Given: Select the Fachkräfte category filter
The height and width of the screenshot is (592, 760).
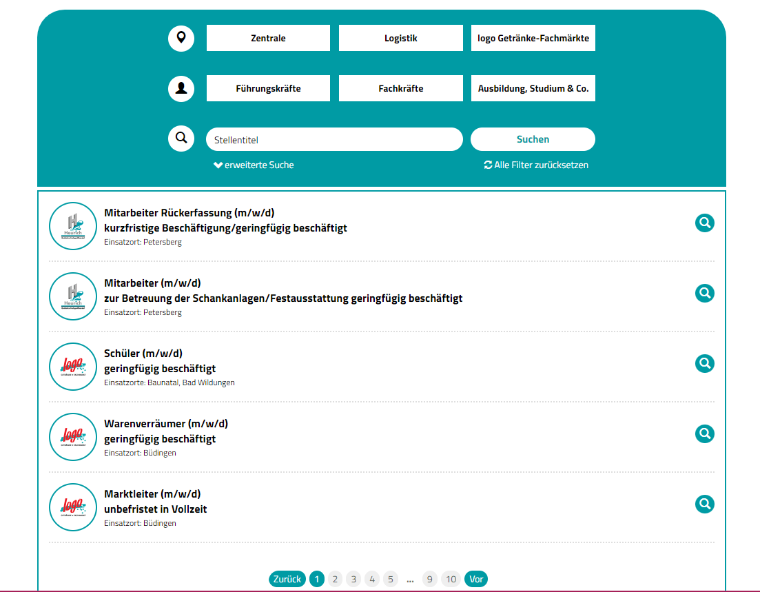Looking at the screenshot, I should (x=400, y=88).
